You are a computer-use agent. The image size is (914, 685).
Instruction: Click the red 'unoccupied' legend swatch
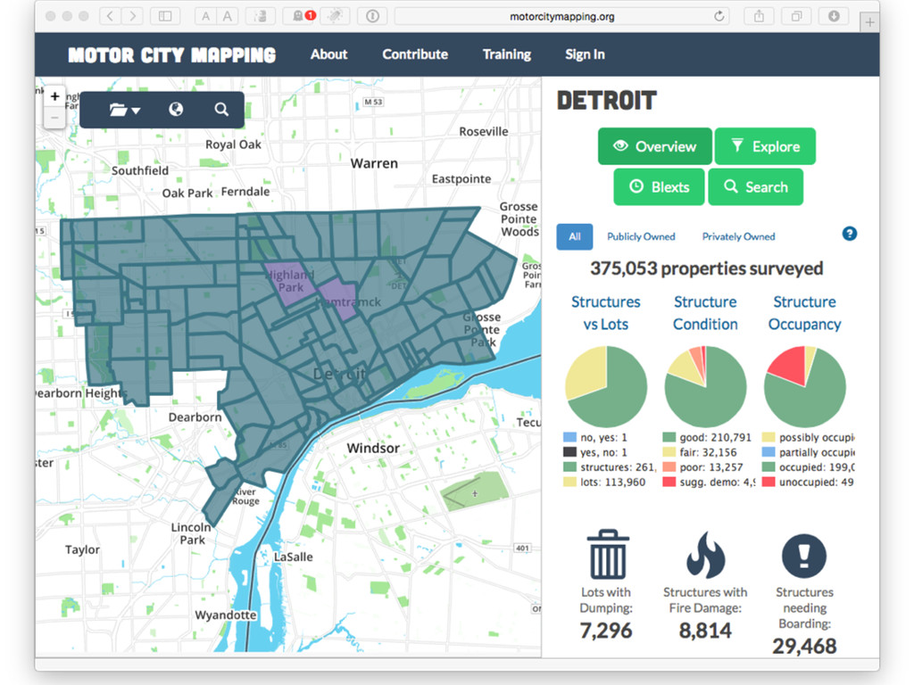[x=769, y=483]
